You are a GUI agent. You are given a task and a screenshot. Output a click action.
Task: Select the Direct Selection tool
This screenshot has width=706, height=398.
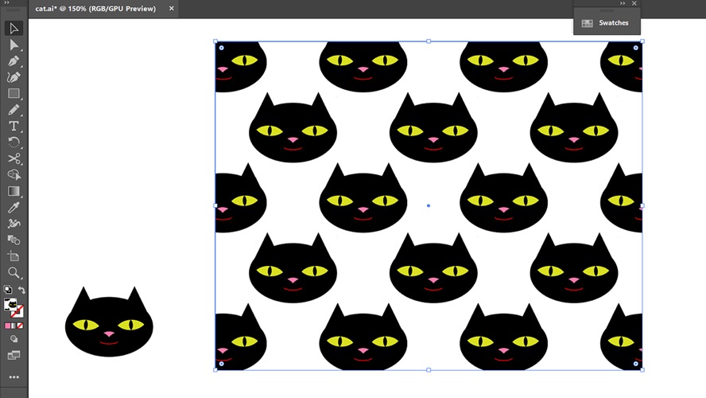pyautogui.click(x=14, y=45)
